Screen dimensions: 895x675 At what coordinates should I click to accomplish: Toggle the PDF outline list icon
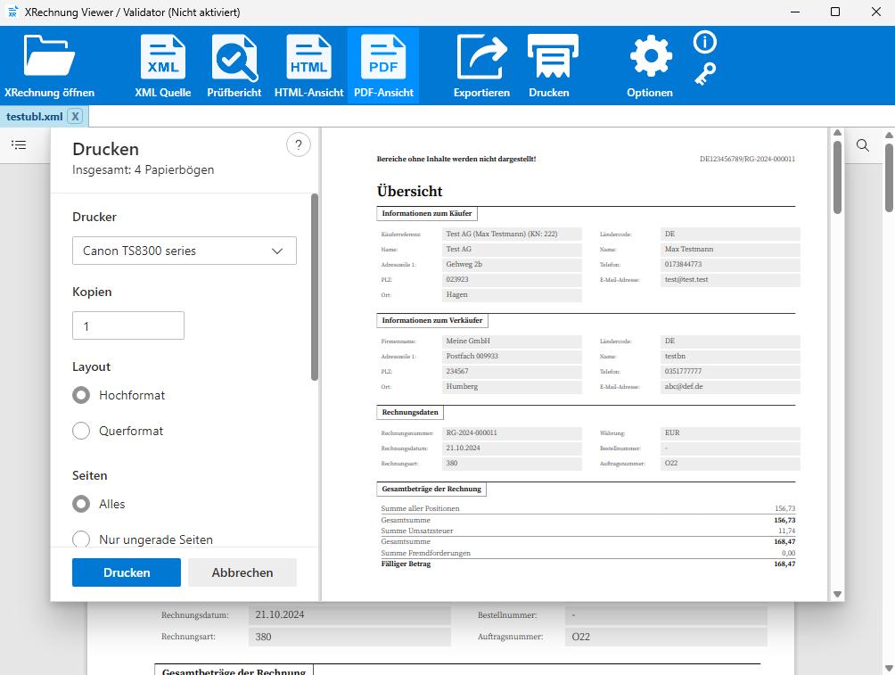[x=19, y=144]
